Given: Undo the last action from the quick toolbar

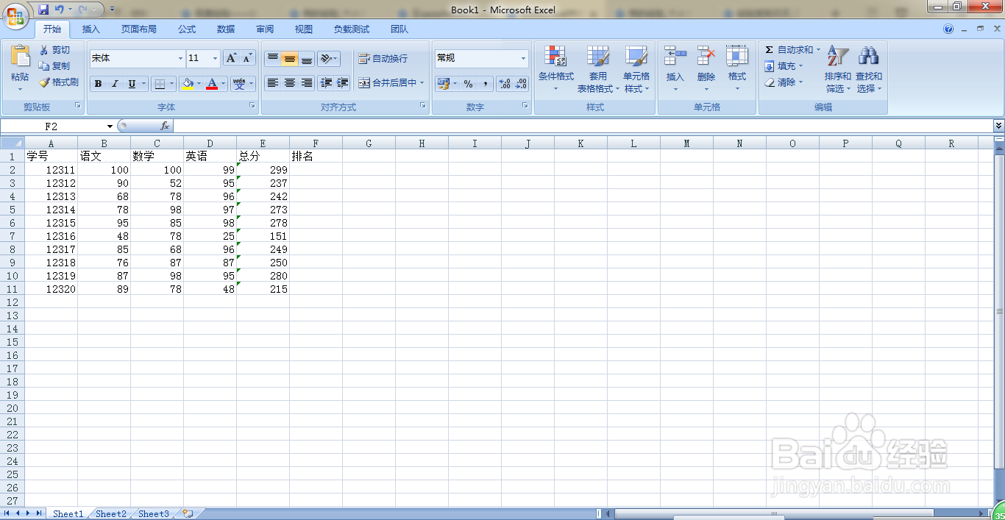Looking at the screenshot, I should pos(60,10).
